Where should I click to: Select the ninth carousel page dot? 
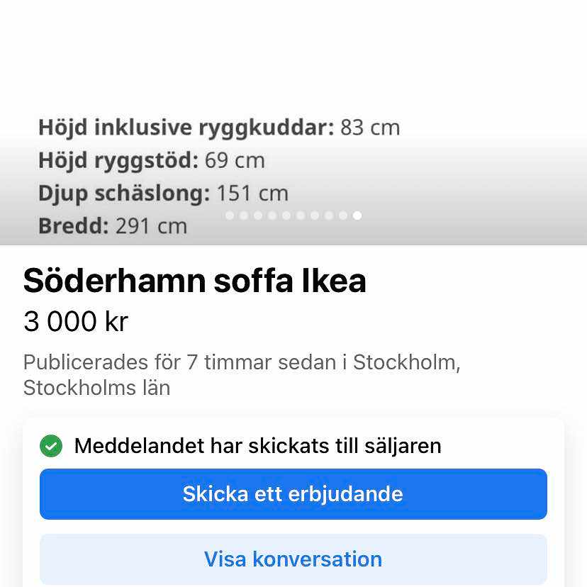pyautogui.click(x=343, y=216)
